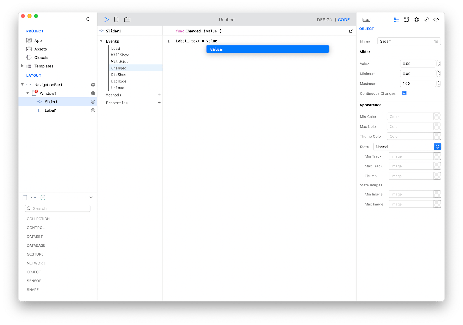Click the build package icon in toolbar
463x325 pixels.
point(127,20)
